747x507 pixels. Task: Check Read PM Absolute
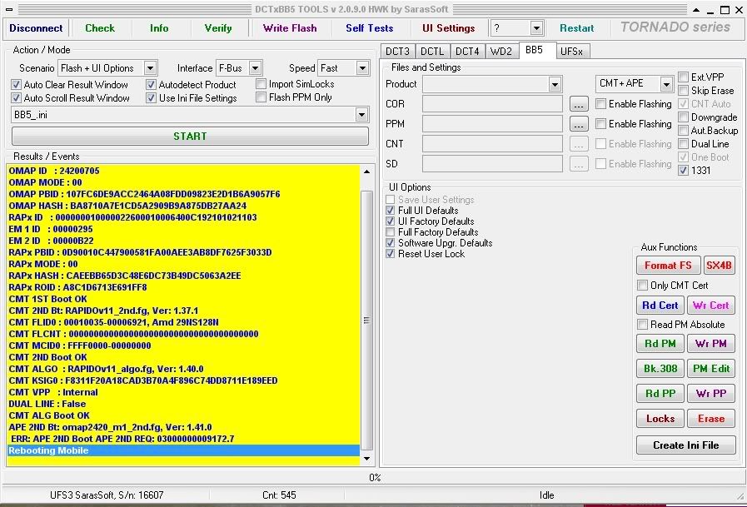[x=643, y=324]
